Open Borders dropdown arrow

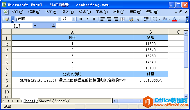coord(159,19)
